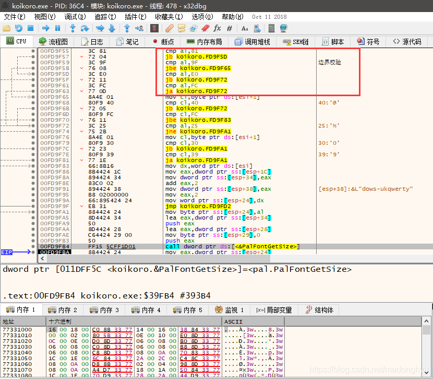Switch to the 内存布局 tab
Screen dimensions: 433x379
point(205,42)
